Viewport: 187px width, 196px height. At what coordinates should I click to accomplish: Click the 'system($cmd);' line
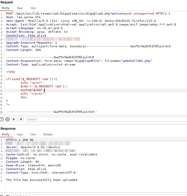click(32, 90)
